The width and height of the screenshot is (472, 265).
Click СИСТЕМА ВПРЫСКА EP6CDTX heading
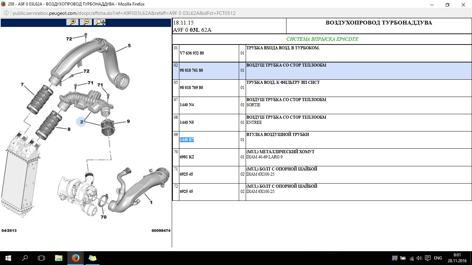point(322,39)
